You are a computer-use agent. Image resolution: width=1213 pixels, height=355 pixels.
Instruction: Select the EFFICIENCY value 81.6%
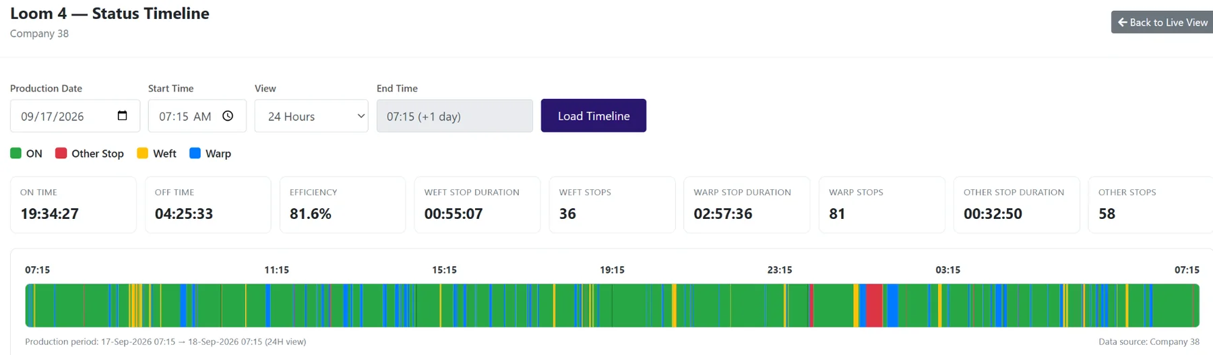[311, 214]
